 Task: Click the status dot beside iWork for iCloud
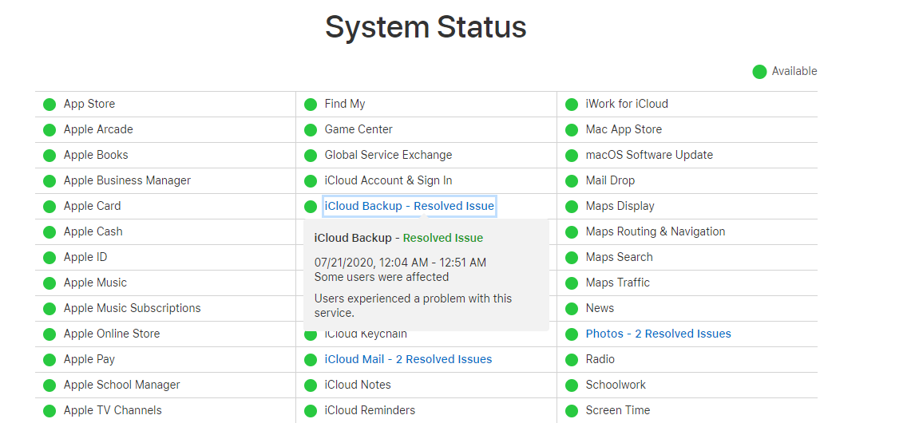point(572,105)
